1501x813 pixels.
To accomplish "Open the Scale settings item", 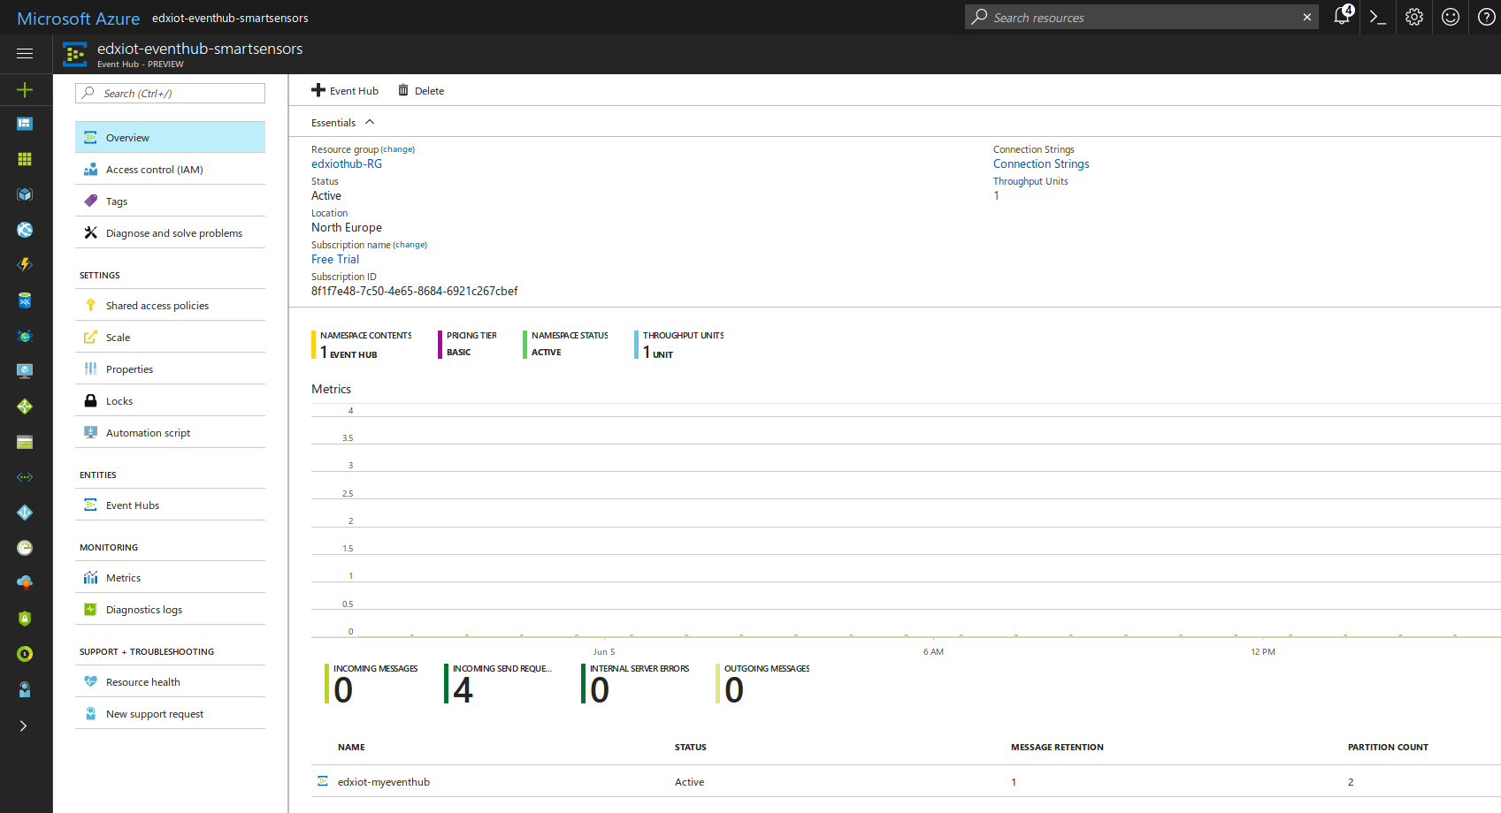I will pyautogui.click(x=170, y=337).
